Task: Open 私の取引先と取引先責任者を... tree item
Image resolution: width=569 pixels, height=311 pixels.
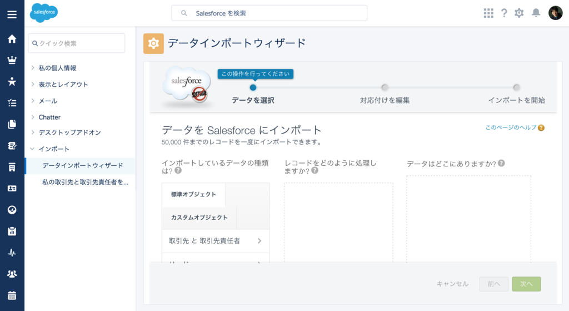Action: coord(85,182)
